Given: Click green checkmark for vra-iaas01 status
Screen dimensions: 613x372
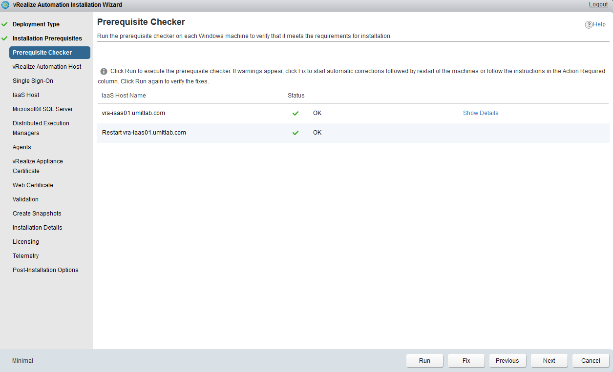Looking at the screenshot, I should pos(295,113).
